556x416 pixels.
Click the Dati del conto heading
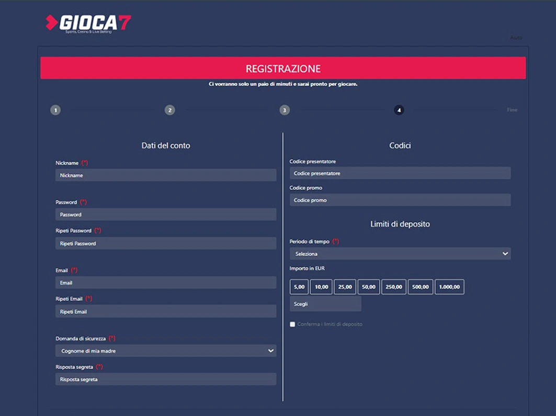166,146
